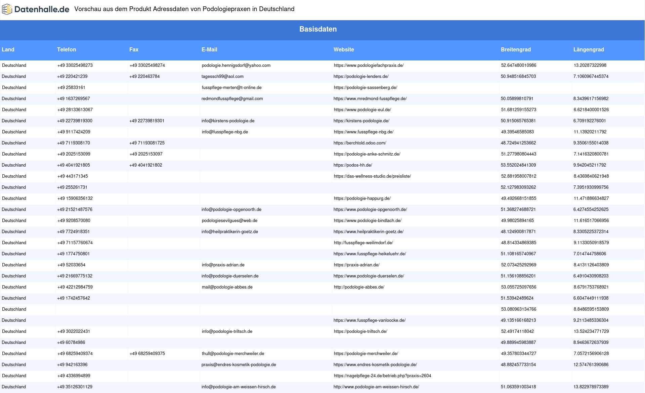Select email info@kirstens-podologie.de
The width and height of the screenshot is (645, 393).
pyautogui.click(x=228, y=121)
